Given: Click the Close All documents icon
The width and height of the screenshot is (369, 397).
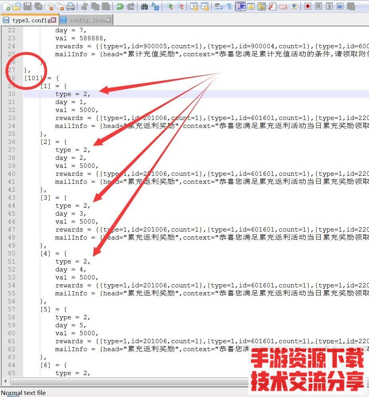Looking at the screenshot, I should coord(60,6).
